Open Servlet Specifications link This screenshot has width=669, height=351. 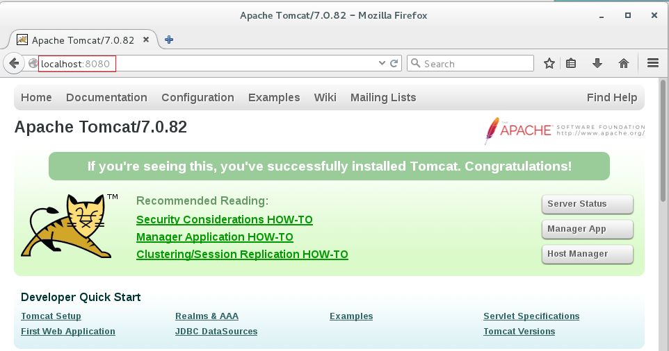pyautogui.click(x=531, y=316)
